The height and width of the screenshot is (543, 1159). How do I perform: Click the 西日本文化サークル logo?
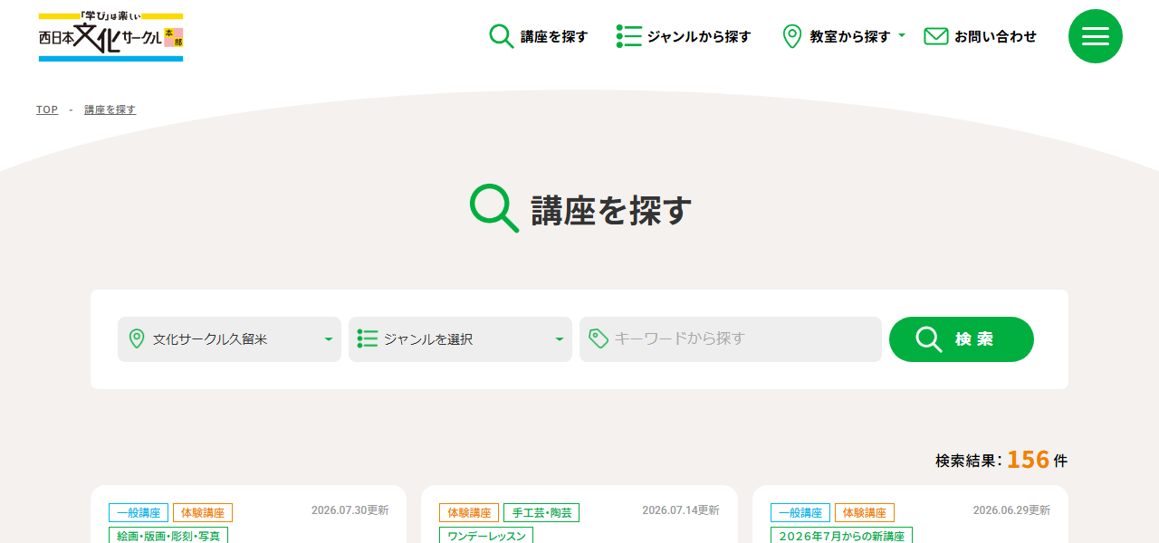point(110,37)
